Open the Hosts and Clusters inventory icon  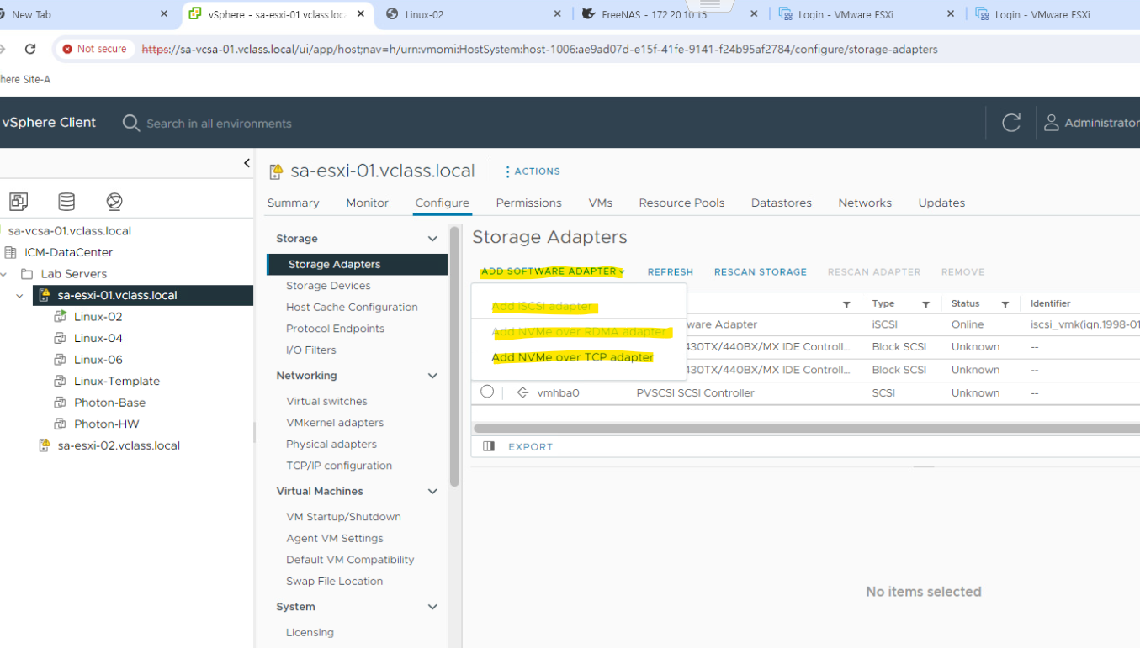[x=19, y=202]
